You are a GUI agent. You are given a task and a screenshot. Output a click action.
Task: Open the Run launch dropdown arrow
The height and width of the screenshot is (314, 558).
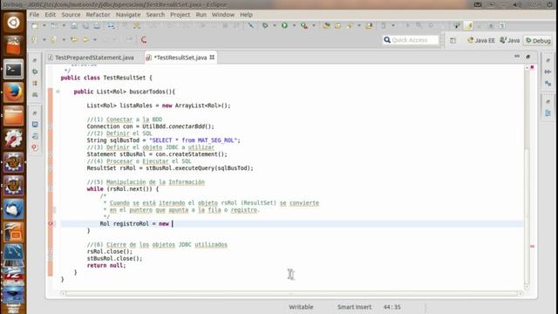click(x=294, y=25)
